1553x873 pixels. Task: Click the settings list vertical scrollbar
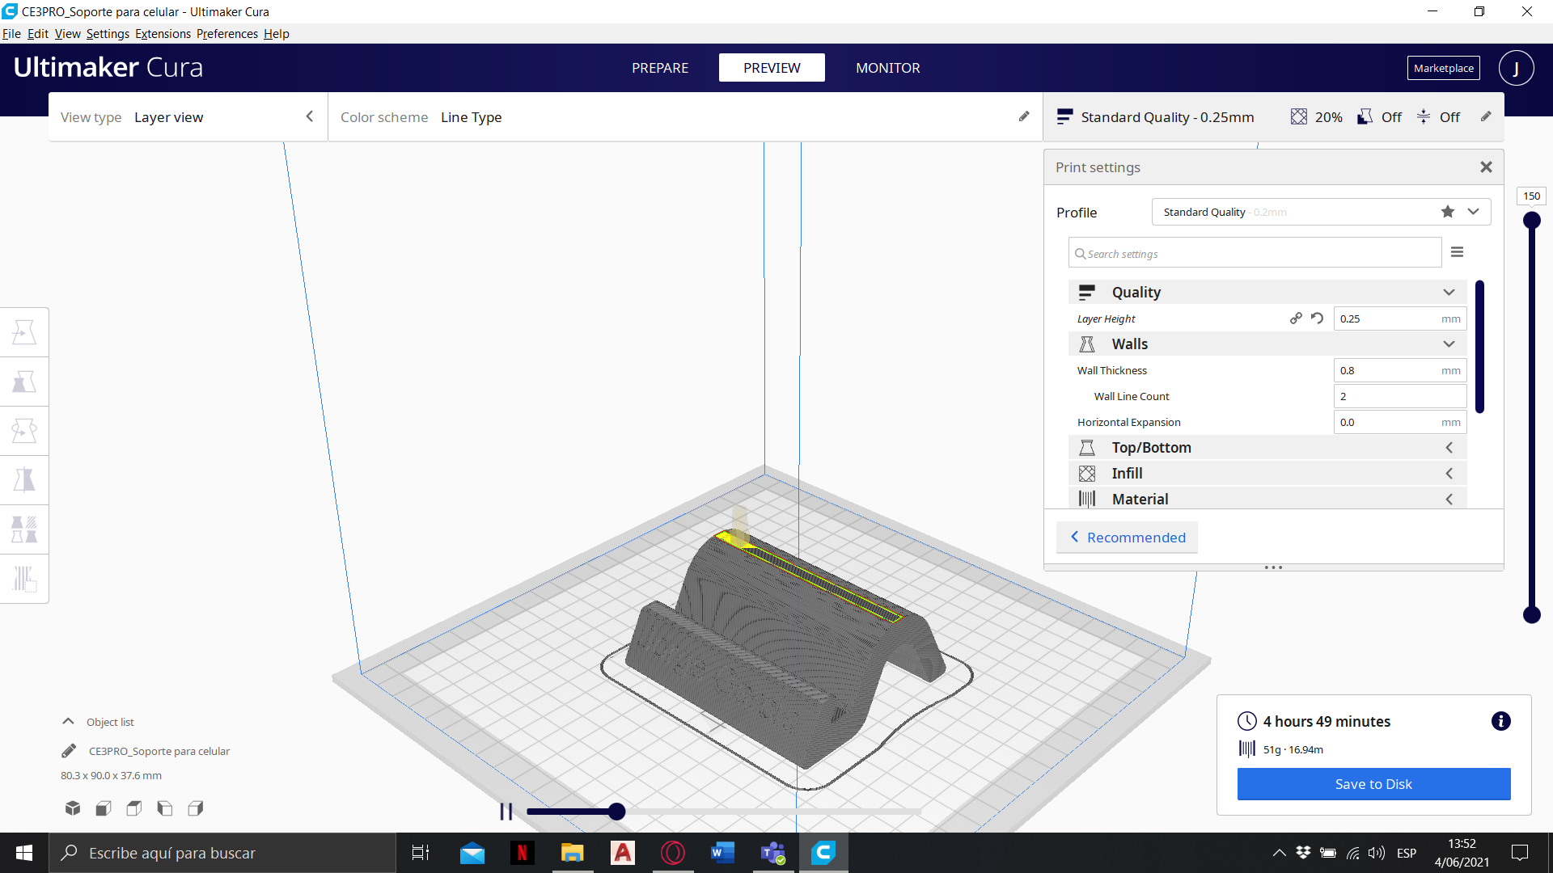pos(1479,346)
